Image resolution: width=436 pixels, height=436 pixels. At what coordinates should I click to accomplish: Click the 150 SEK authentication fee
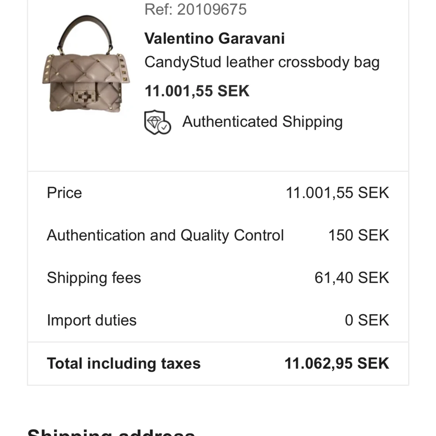click(359, 235)
